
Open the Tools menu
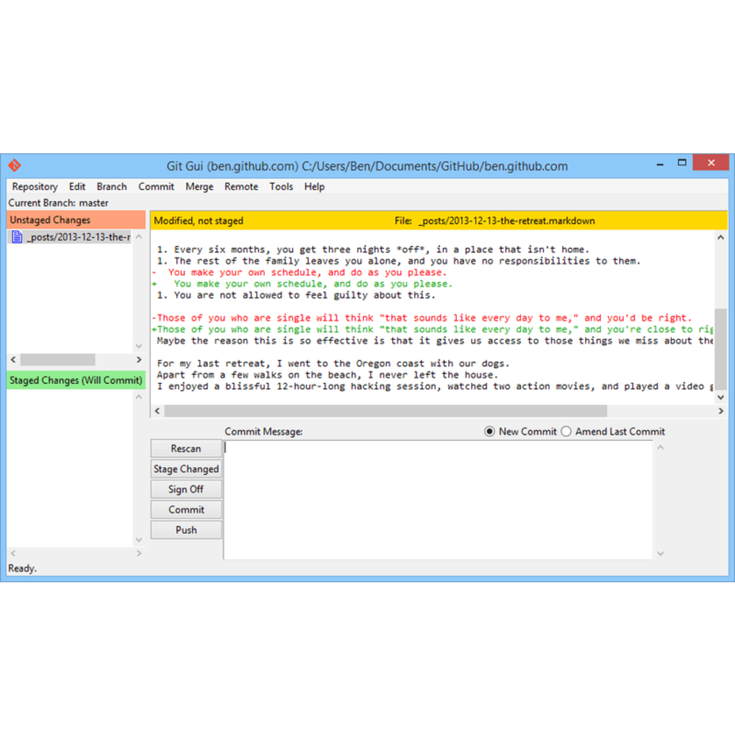(x=281, y=187)
